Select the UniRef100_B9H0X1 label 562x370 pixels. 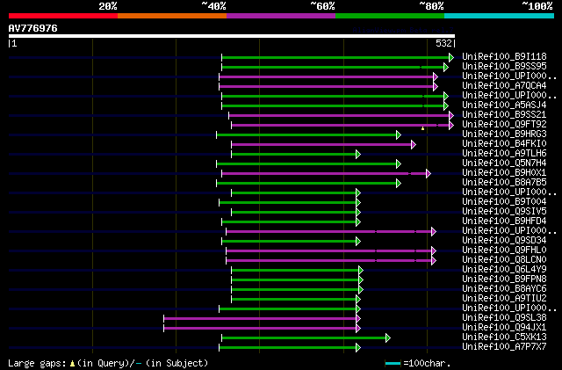[x=504, y=173]
